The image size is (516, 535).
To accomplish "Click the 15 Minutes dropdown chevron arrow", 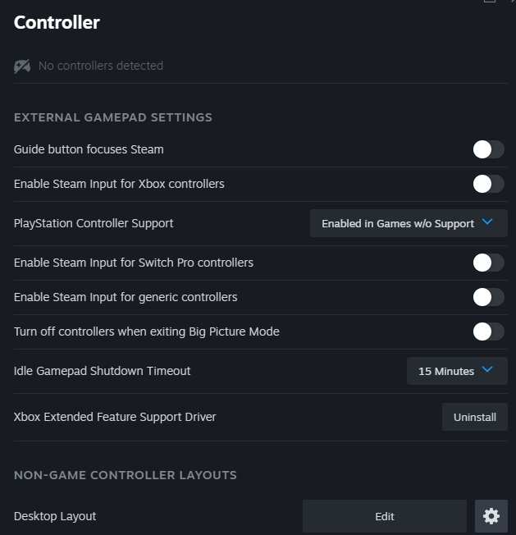I will (x=488, y=370).
